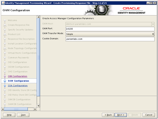
Task: Save the response file progress
Action: tap(23, 115)
